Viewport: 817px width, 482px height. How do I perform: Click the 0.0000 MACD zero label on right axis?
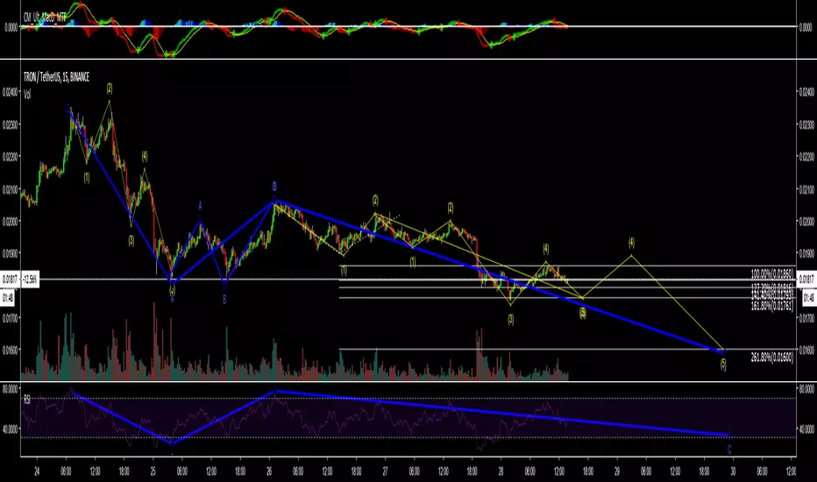806,27
